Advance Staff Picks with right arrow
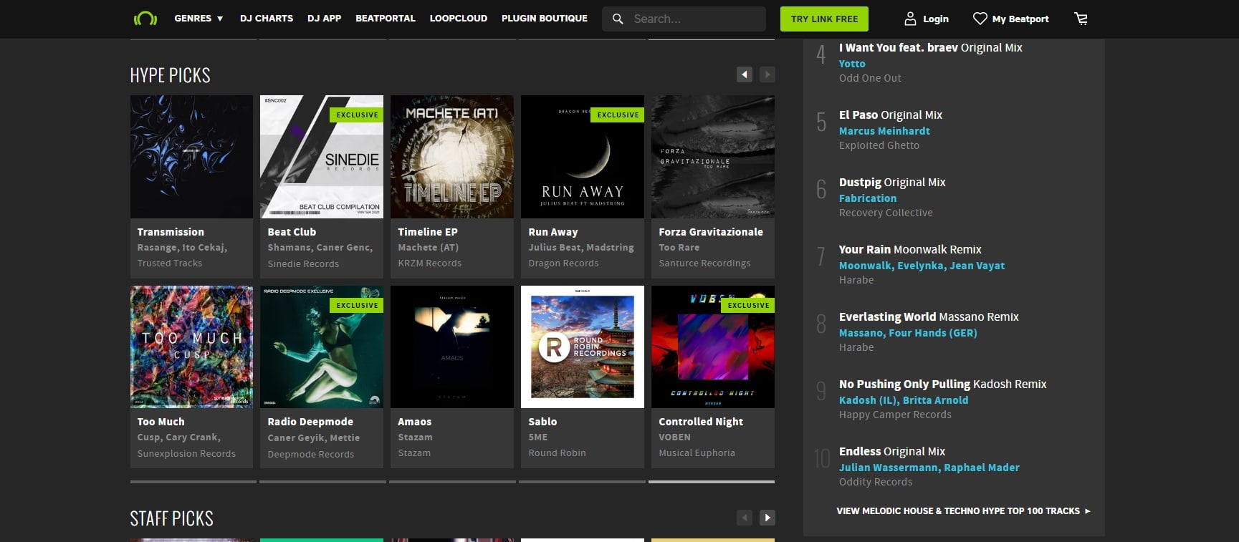 click(x=767, y=518)
